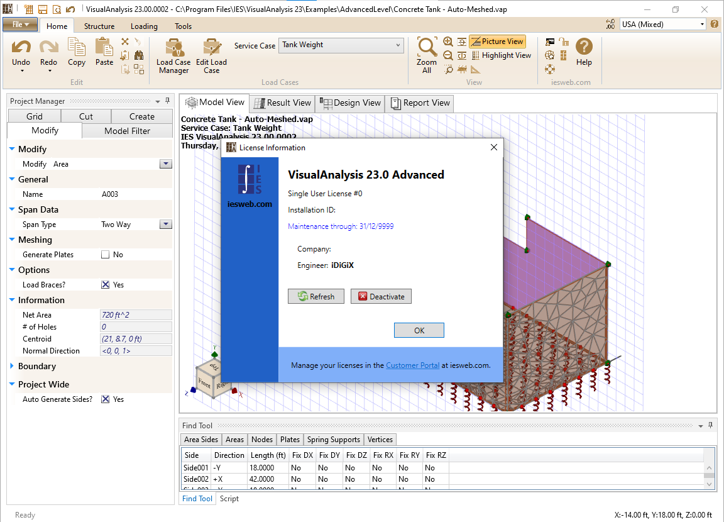
Task: Pin the Project Manager panel
Action: (167, 101)
